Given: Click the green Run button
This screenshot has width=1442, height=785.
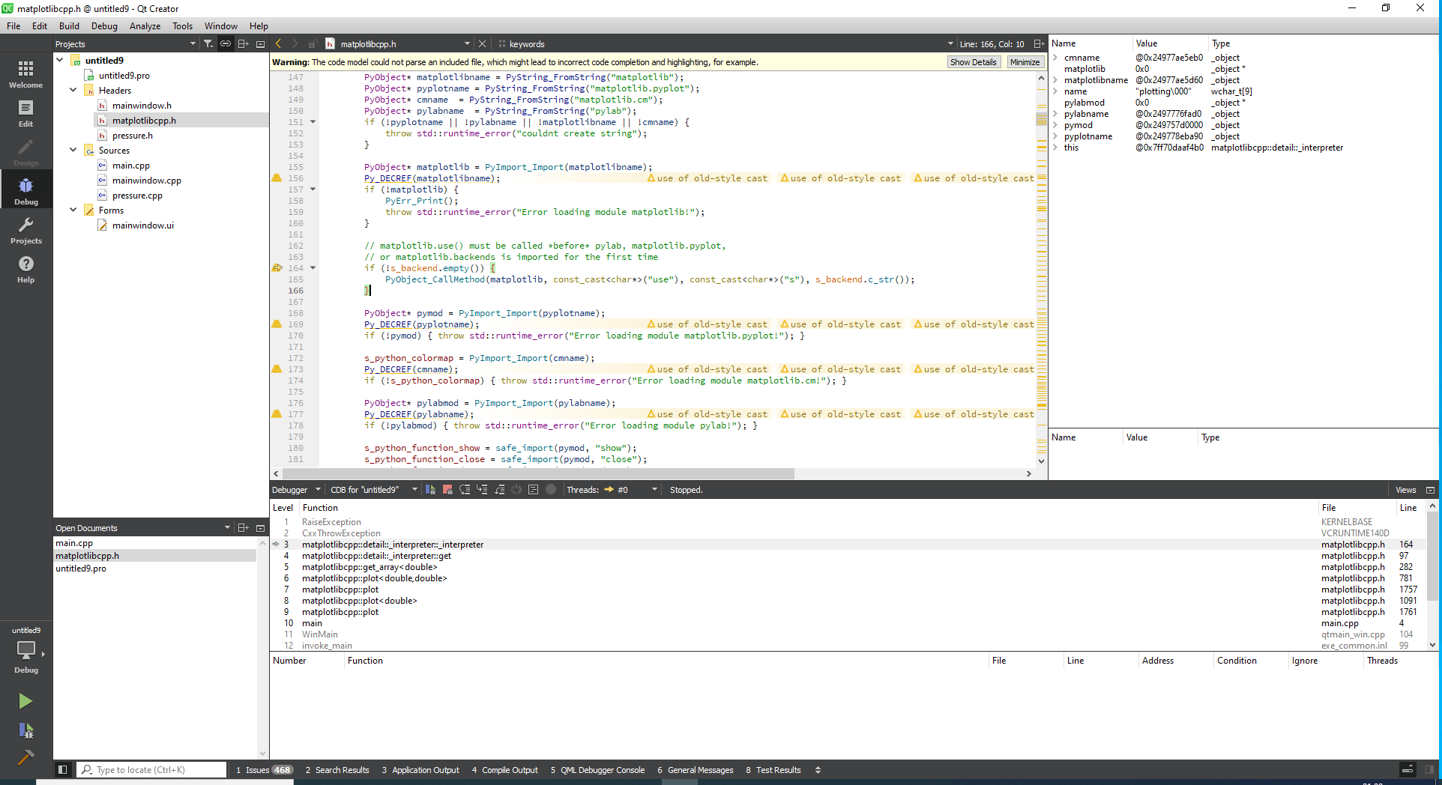Looking at the screenshot, I should (25, 701).
